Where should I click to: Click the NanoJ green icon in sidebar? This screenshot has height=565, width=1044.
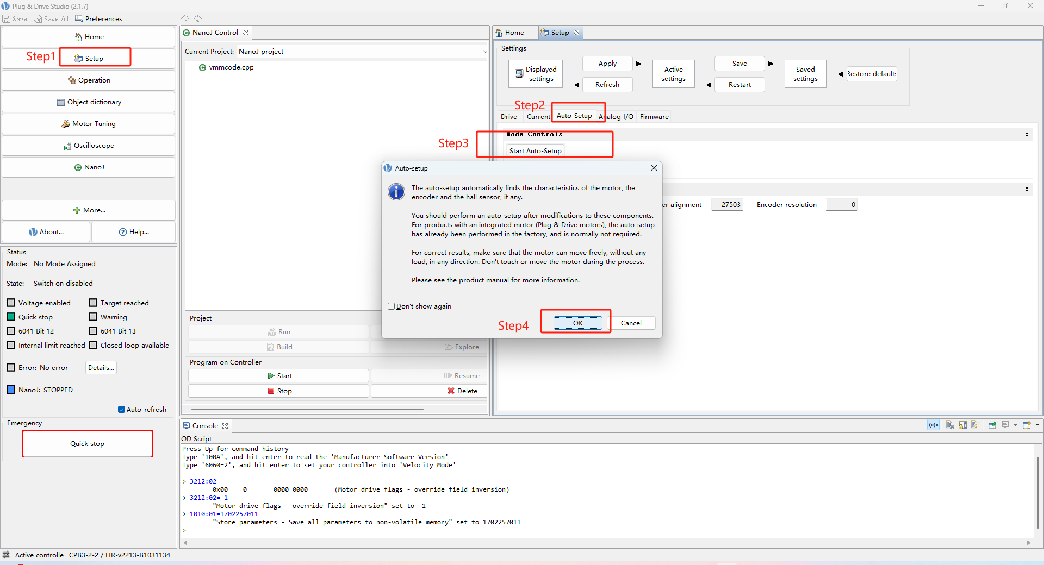point(78,167)
